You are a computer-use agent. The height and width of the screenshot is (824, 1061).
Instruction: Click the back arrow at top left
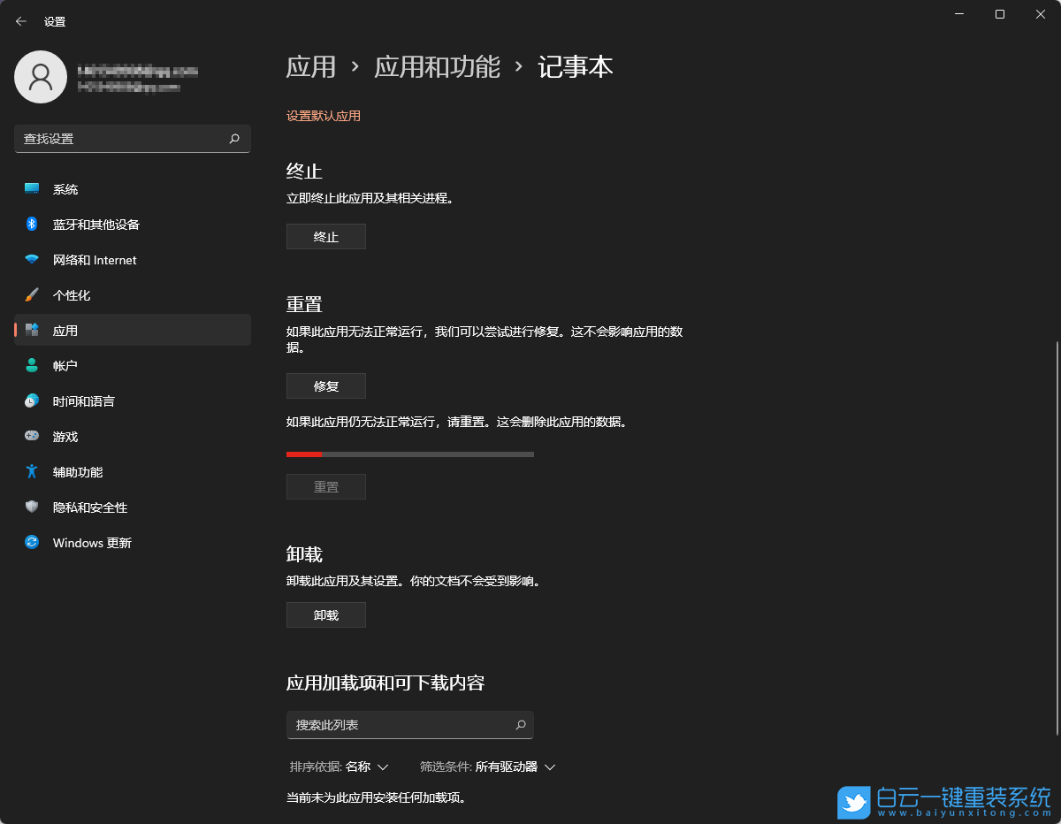pyautogui.click(x=20, y=20)
